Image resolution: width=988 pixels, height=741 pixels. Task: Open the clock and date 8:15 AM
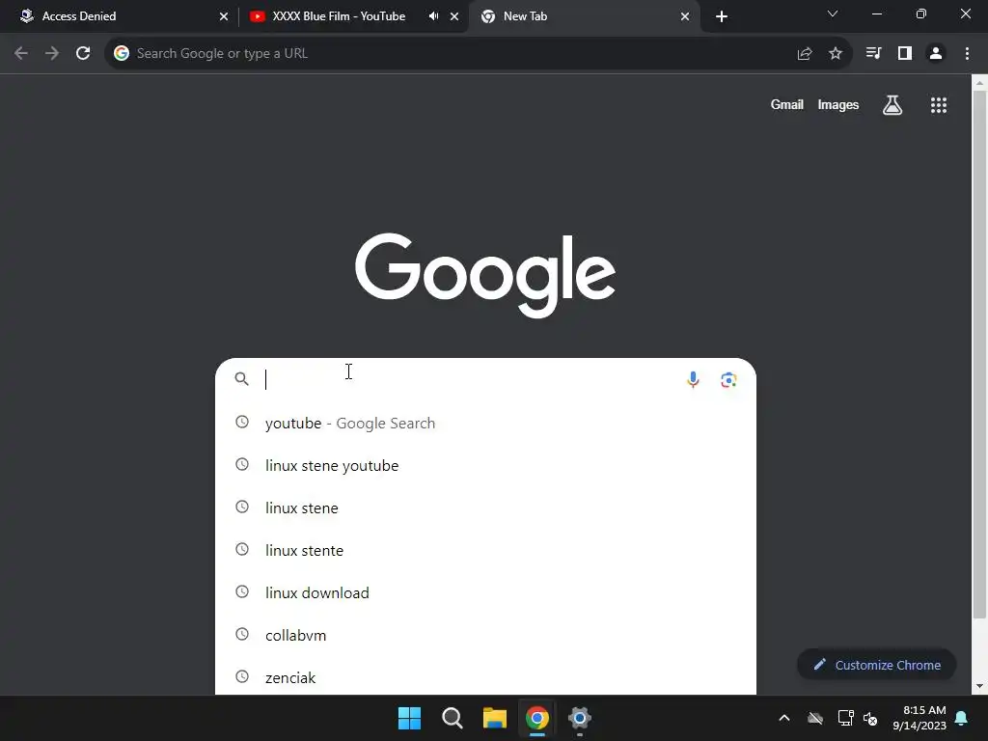click(919, 718)
